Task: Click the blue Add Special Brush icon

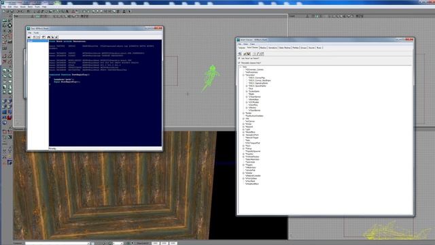Action: (x=5, y=112)
